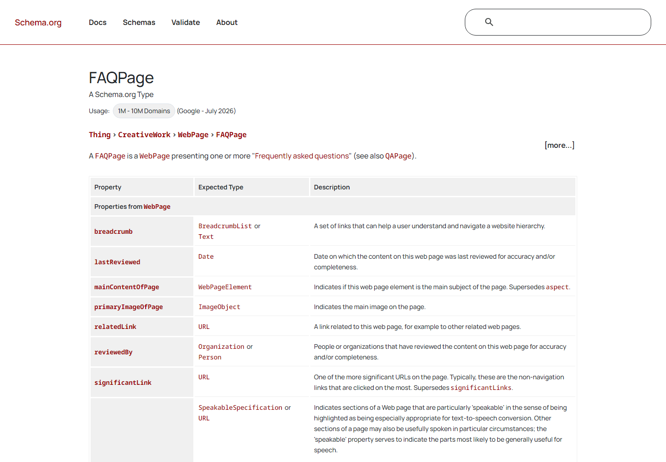
Task: Click the relatedLink description text
Action: pos(417,327)
